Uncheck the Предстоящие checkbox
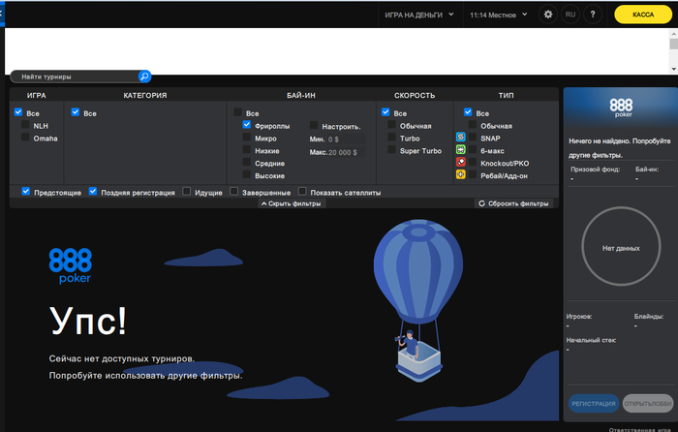678x432 pixels. tap(26, 191)
